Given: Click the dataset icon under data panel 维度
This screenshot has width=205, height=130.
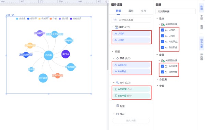Looking at the screenshot, I should tap(163, 25).
